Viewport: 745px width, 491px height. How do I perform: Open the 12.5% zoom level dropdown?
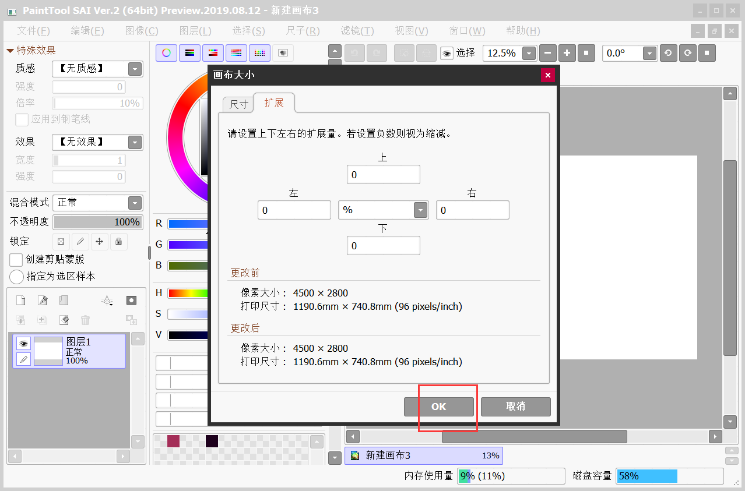click(529, 53)
